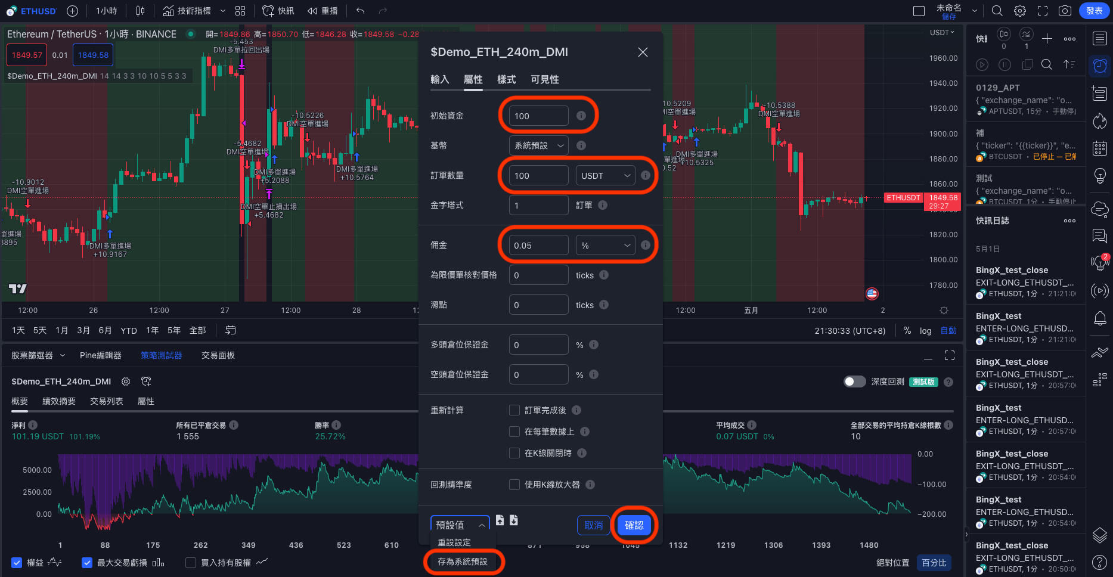Image resolution: width=1113 pixels, height=577 pixels.
Task: Choose 存為系統預設 menu option
Action: [x=463, y=562]
